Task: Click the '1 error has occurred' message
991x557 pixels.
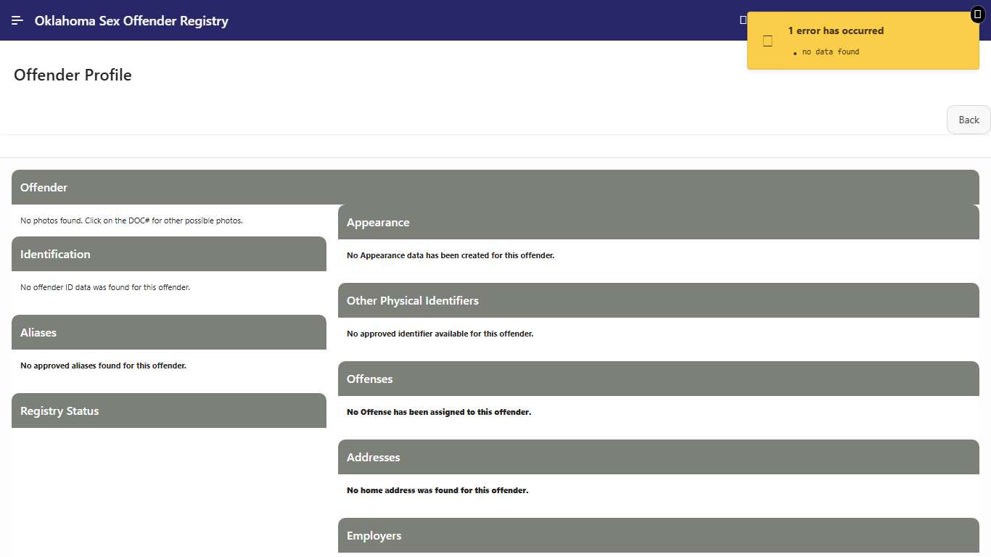Action: [836, 30]
